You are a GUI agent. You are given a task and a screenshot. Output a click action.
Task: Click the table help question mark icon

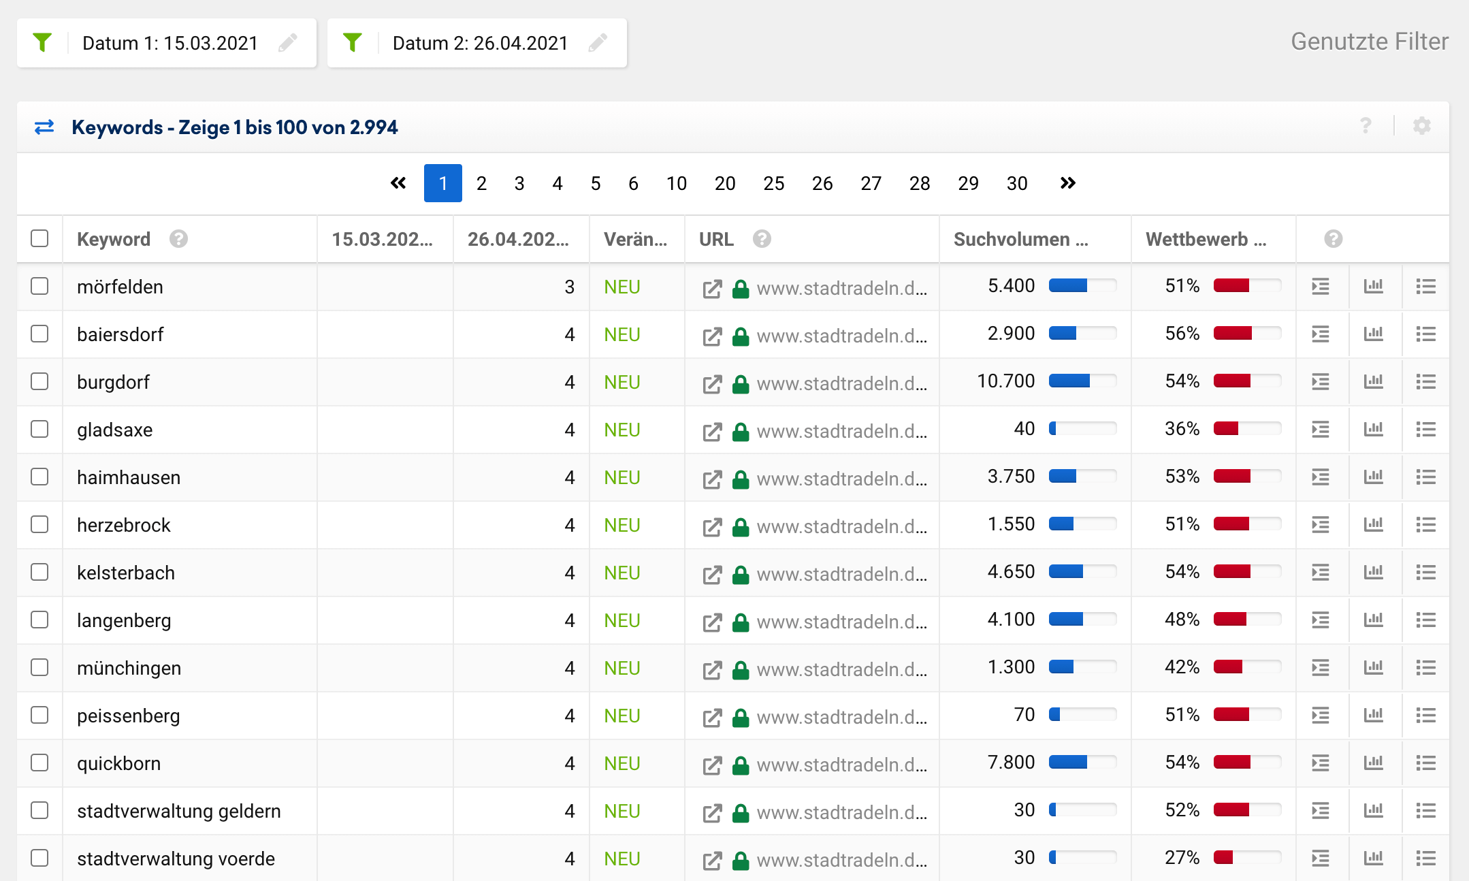point(1366,126)
